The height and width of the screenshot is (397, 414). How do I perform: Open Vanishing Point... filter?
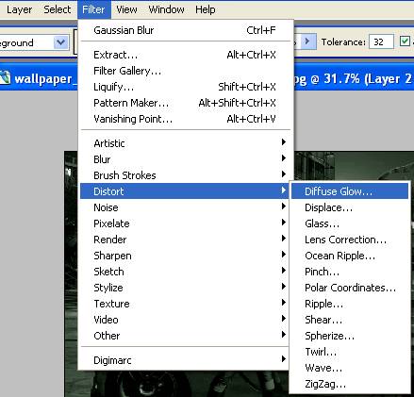185,119
